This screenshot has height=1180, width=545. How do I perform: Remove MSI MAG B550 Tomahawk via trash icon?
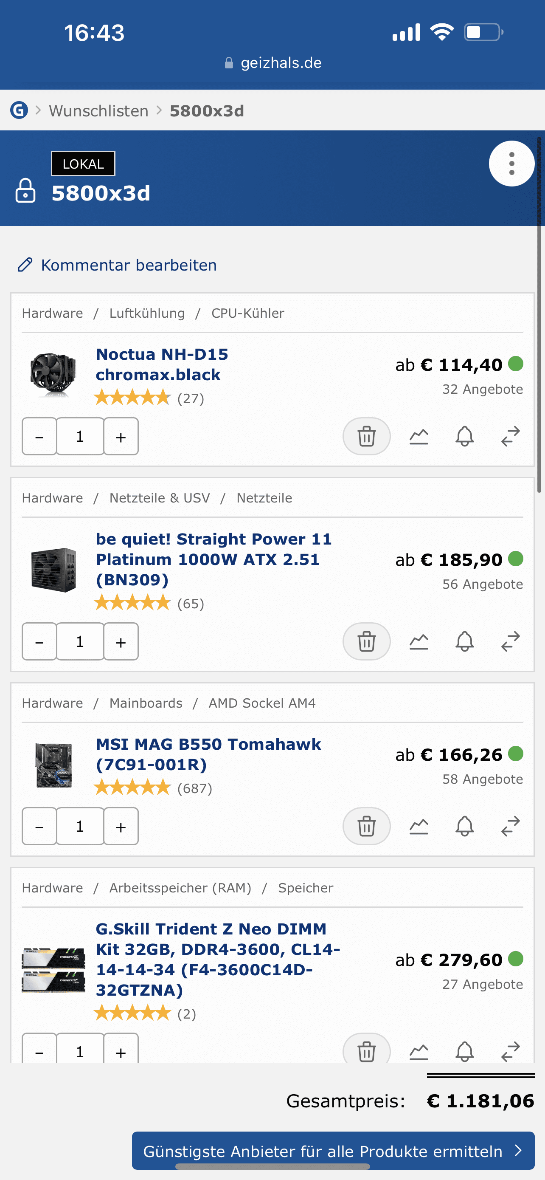pos(366,826)
